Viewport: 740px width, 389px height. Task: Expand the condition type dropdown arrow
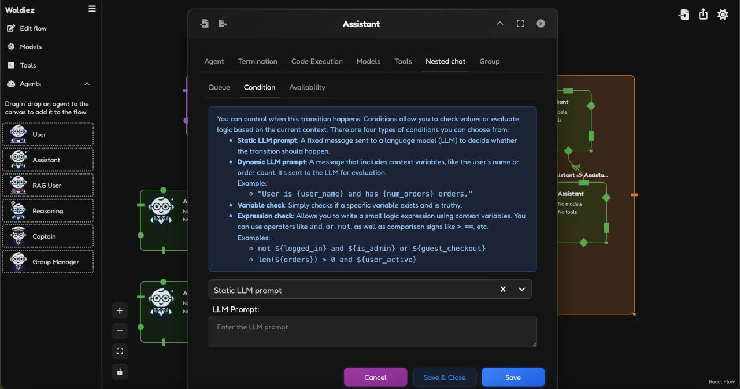pyautogui.click(x=521, y=290)
